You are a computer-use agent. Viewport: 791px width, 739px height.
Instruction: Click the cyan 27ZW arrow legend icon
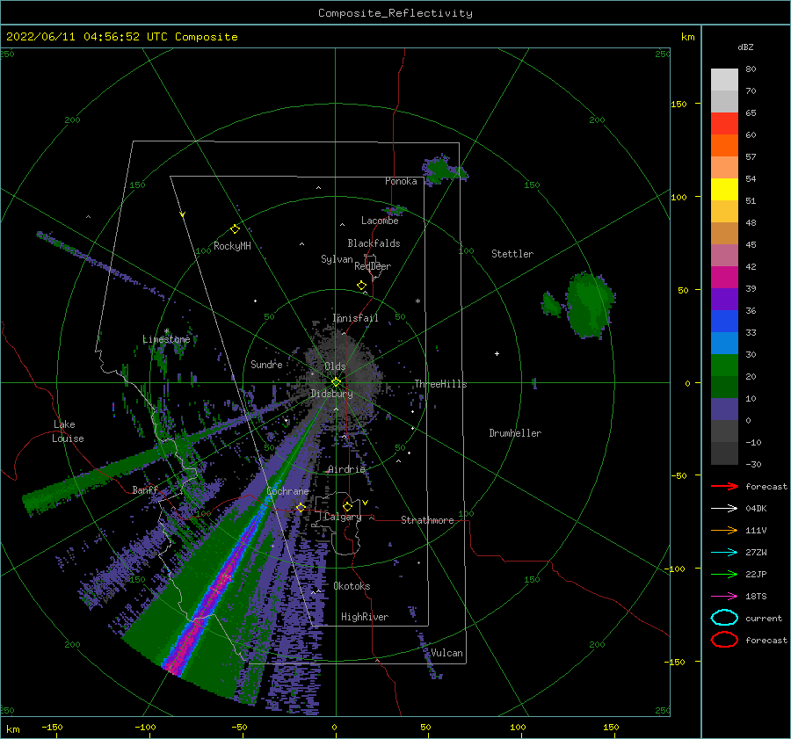724,553
